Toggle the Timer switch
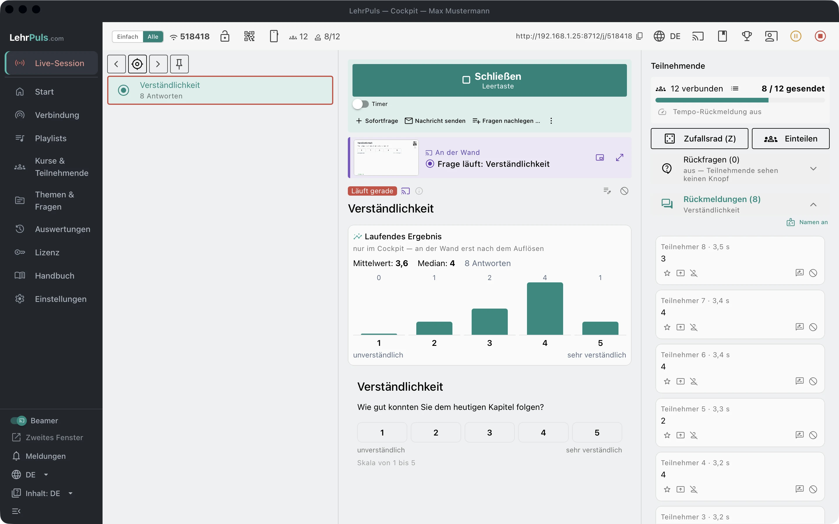Viewport: 839px width, 524px height. click(361, 104)
